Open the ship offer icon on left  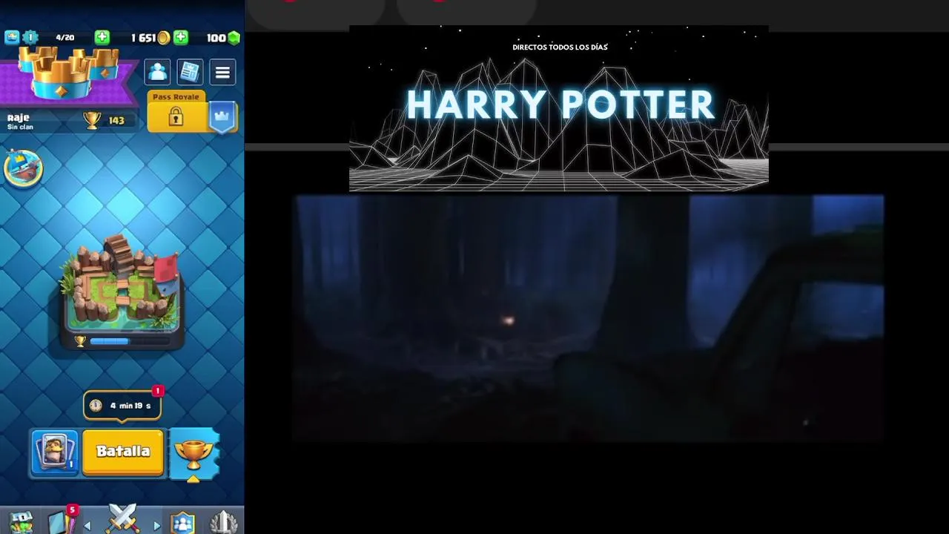click(23, 167)
